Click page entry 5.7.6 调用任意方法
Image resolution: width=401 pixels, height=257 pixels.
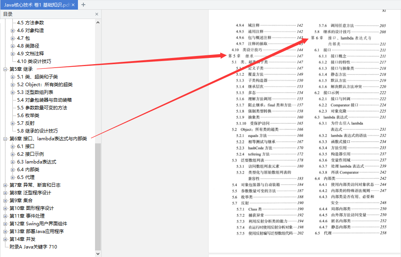352,26
